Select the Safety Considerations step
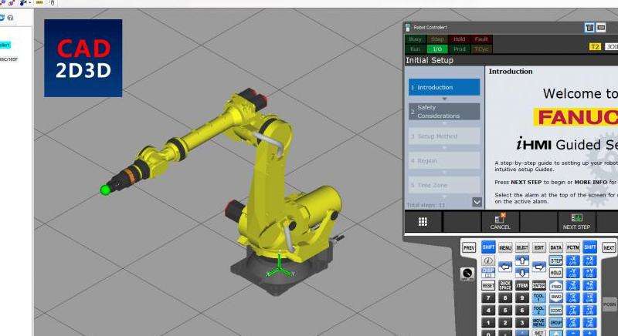 click(443, 112)
